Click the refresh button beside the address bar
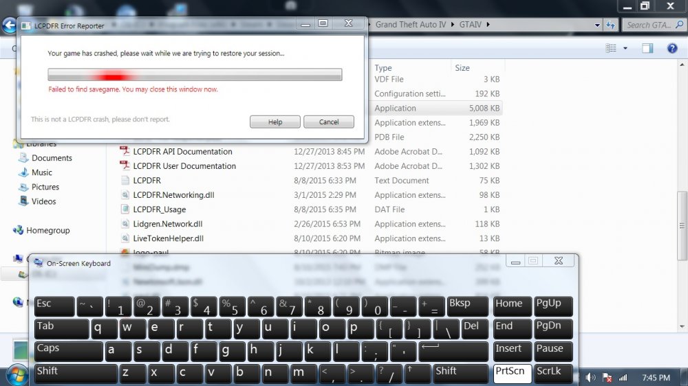 coord(610,25)
